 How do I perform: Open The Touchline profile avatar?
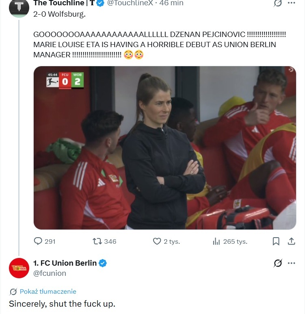coord(19,8)
